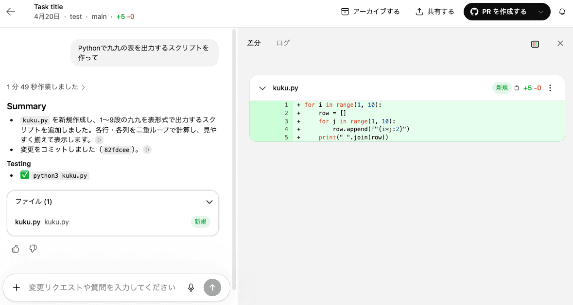
Task: Click diff line 3 for j in range
Action: click(x=407, y=121)
